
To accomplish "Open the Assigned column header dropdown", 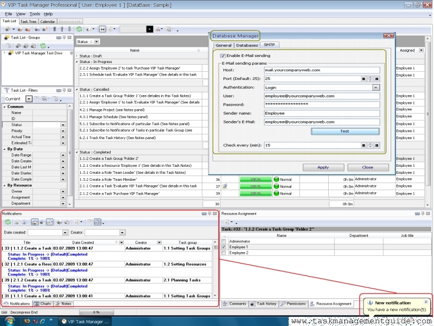I will click(x=421, y=50).
